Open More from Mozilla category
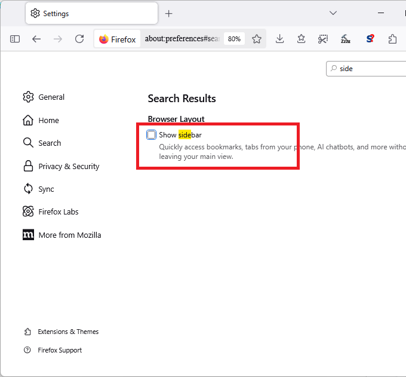Image resolution: width=406 pixels, height=377 pixels. click(x=62, y=235)
